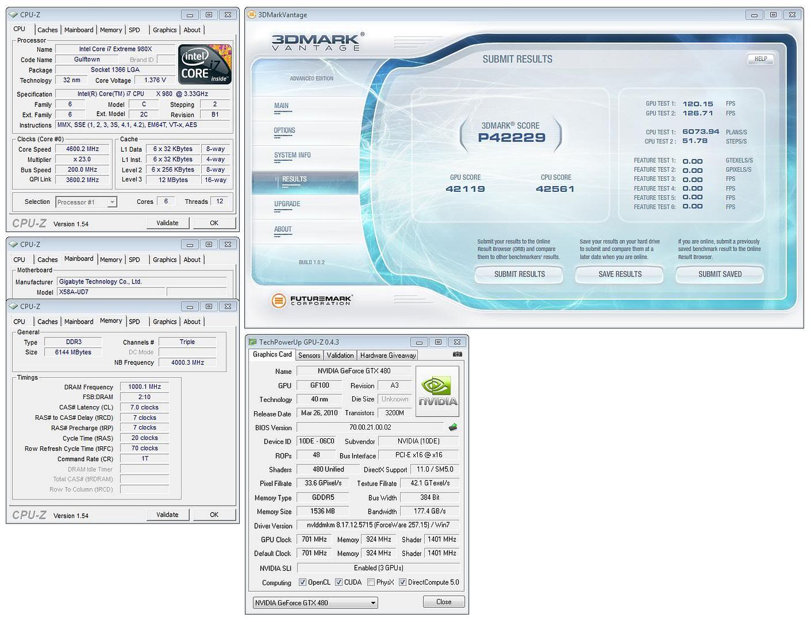Click the P42229 3DMark score
Screen dimensions: 811x622
click(x=511, y=138)
